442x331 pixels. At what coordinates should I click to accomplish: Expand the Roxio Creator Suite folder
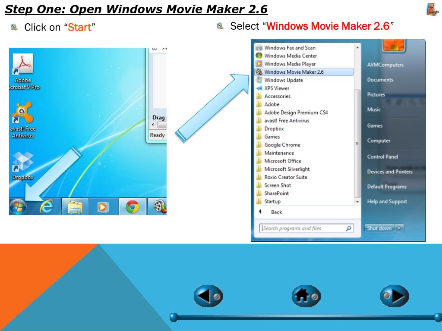point(304,177)
